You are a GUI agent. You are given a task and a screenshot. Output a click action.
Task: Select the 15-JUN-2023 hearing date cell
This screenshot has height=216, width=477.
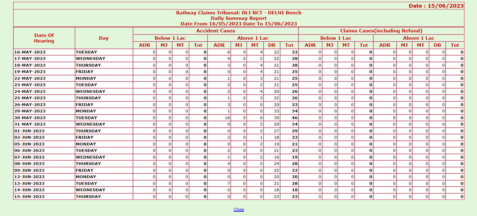pyautogui.click(x=30, y=197)
